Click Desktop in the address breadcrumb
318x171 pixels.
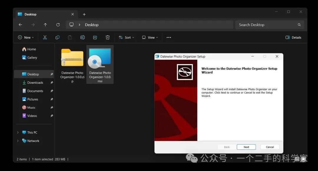[92, 25]
